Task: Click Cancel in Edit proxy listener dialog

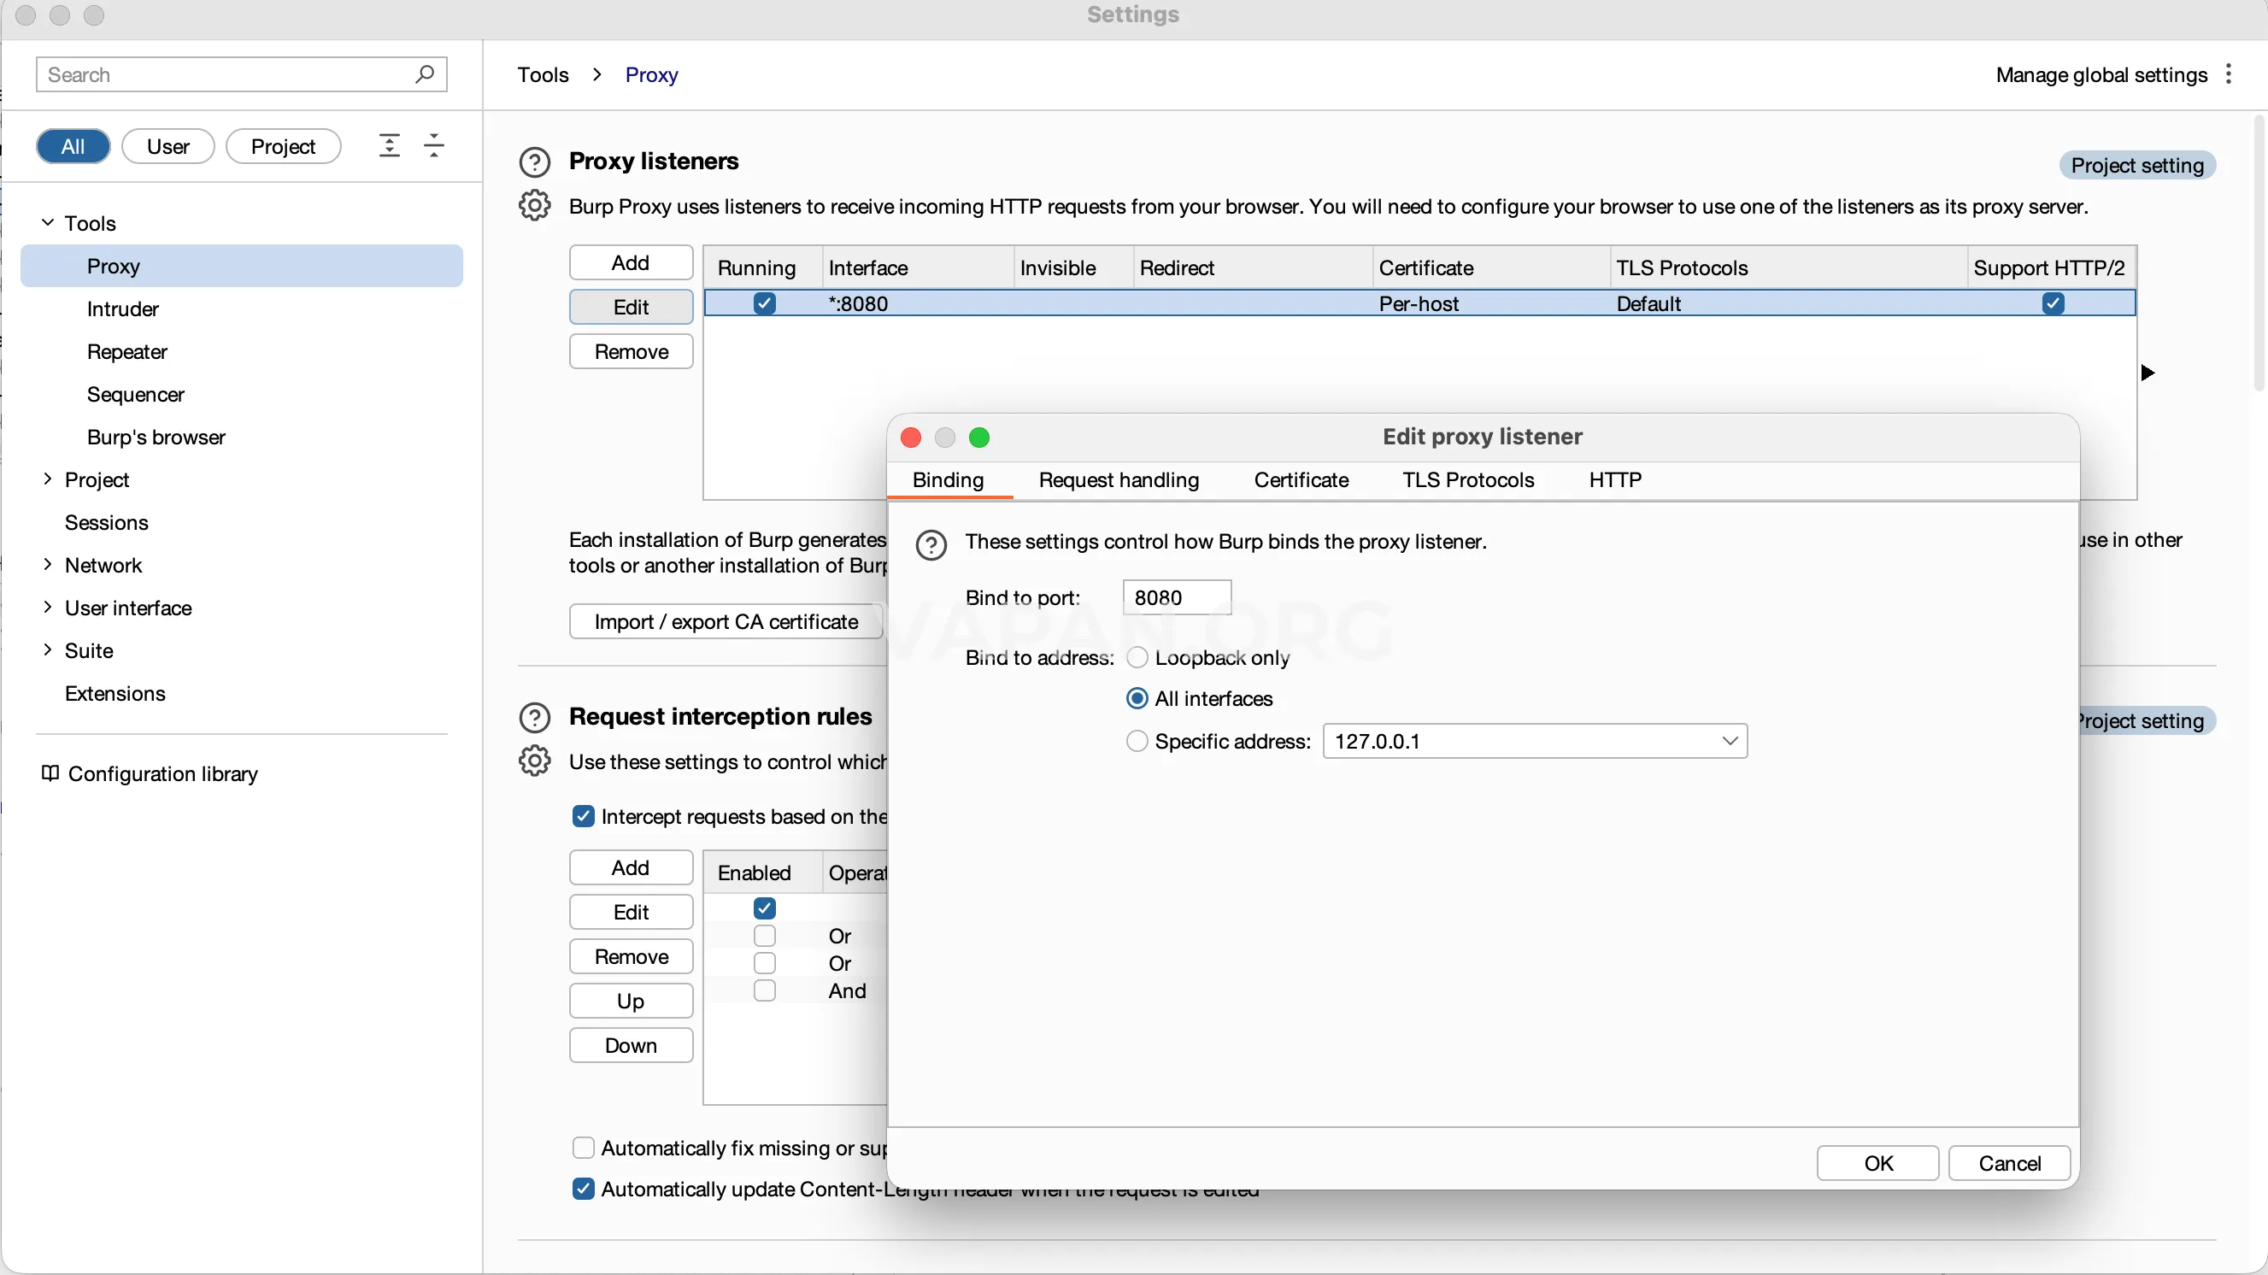Action: pos(2009,1163)
